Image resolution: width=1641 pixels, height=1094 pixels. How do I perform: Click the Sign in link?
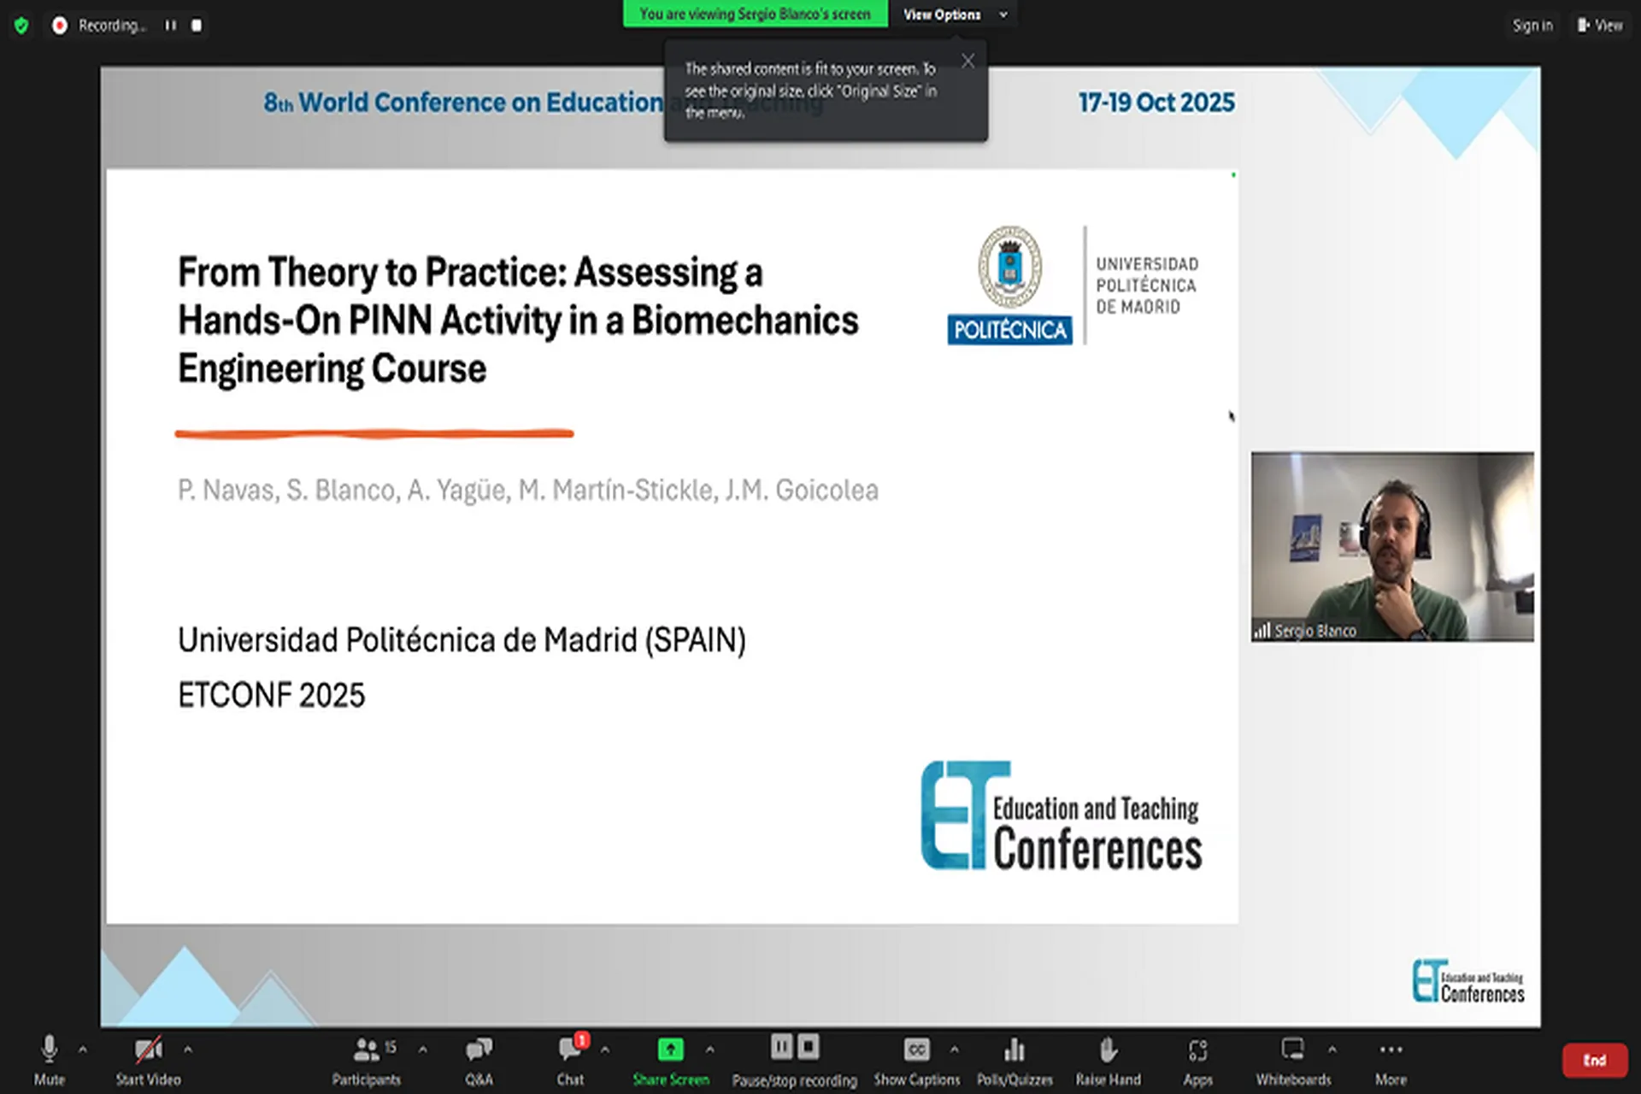[x=1532, y=26]
